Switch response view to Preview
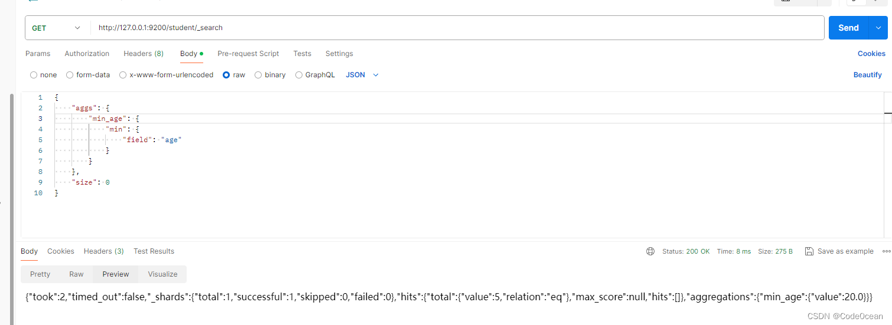Viewport: 892px width, 325px height. (x=115, y=274)
